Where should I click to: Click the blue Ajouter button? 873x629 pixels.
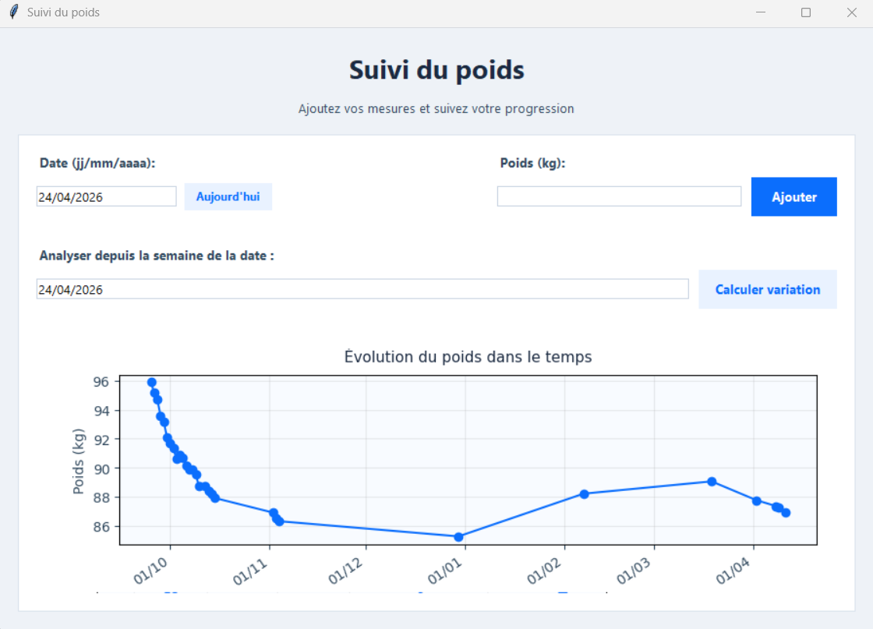pos(793,196)
